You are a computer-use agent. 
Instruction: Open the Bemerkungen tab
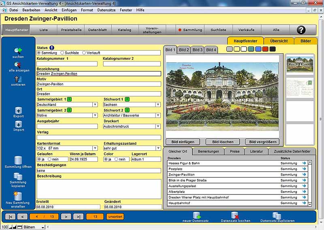208,152
